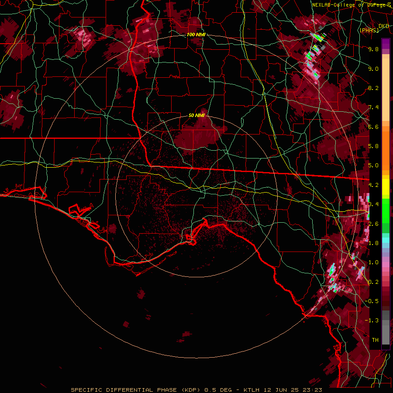393x393 pixels.
Task: Click the 50 NMI range ring label
Action: coord(196,116)
